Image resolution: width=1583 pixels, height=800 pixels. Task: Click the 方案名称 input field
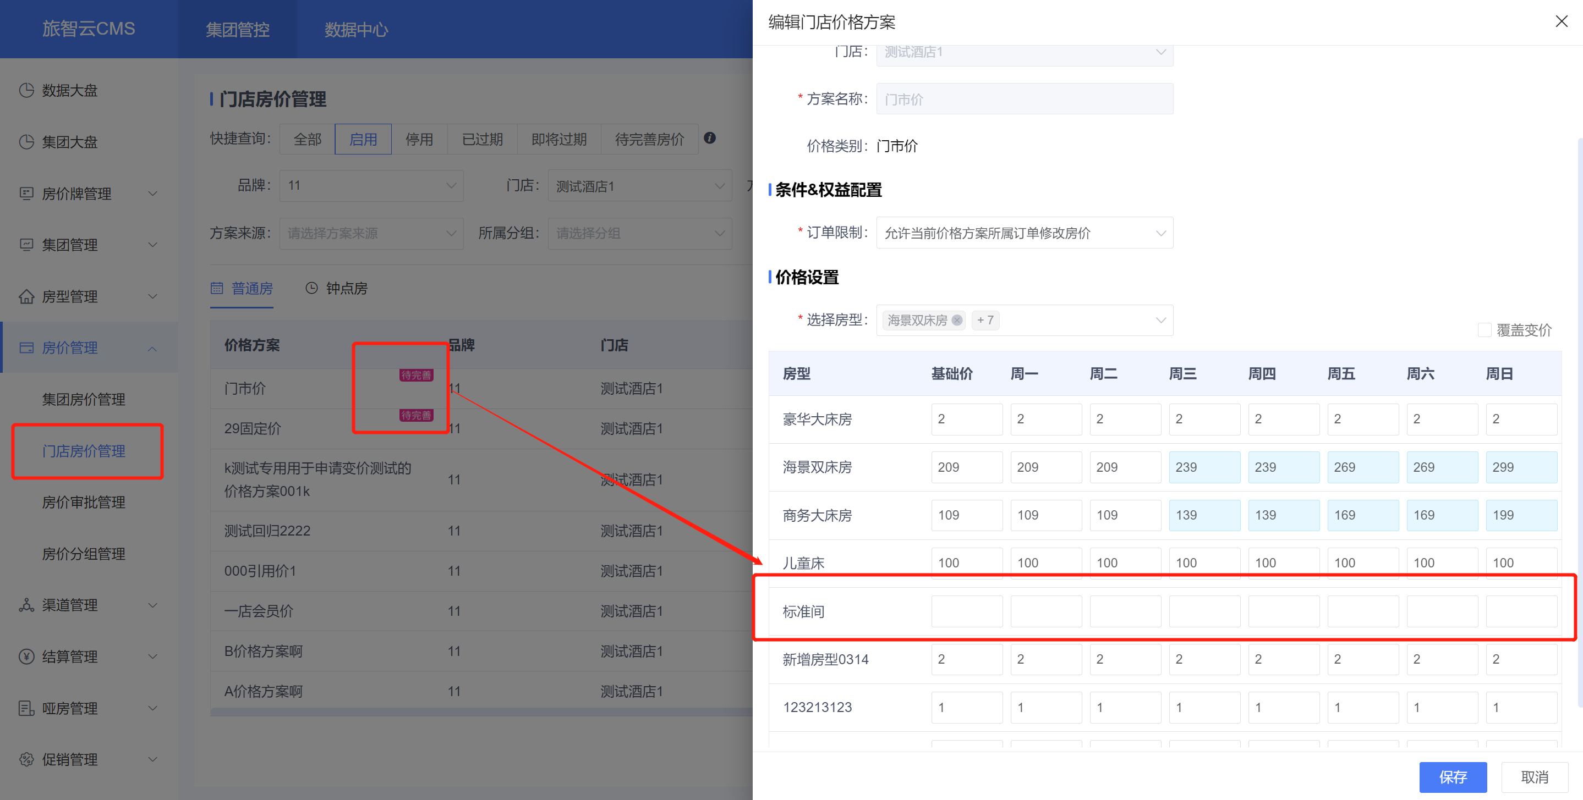pyautogui.click(x=1025, y=99)
